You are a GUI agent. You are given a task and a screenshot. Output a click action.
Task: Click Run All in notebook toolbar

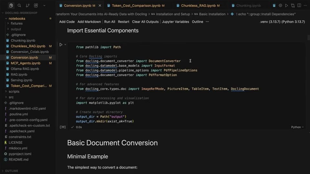coord(109,22)
